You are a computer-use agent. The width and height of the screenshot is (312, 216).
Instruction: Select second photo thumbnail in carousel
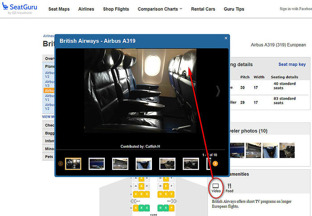point(97,164)
